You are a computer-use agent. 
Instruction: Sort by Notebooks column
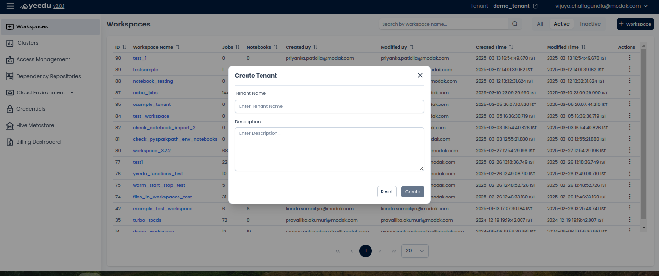[275, 47]
